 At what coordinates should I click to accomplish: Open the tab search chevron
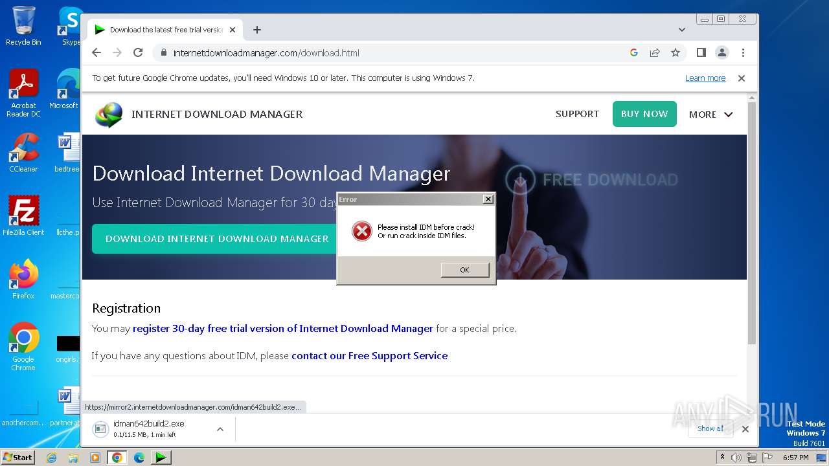click(681, 30)
